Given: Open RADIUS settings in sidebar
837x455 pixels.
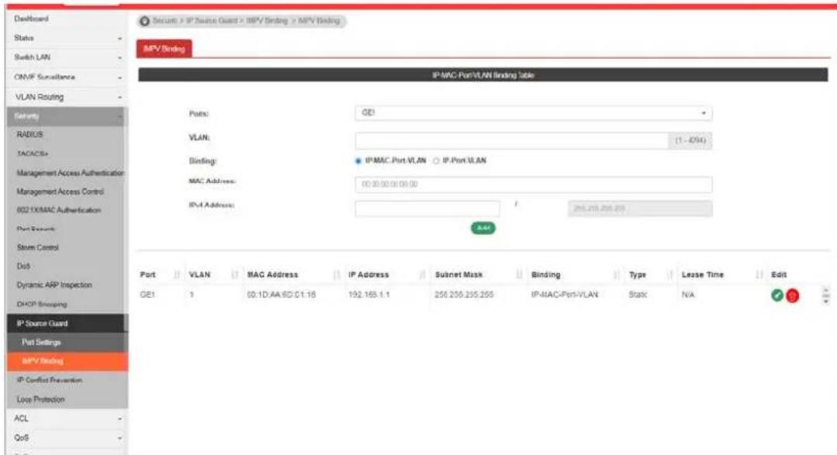Looking at the screenshot, I should 29,135.
